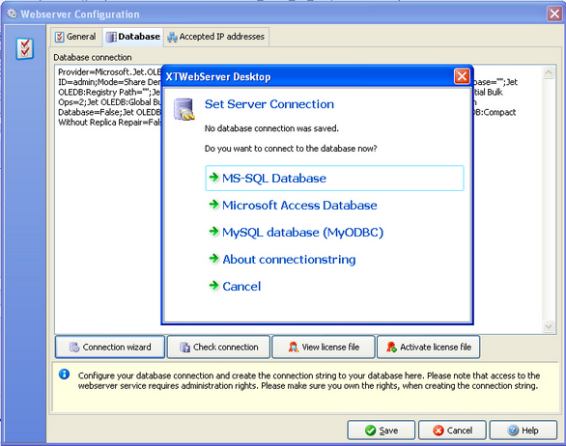Image resolution: width=566 pixels, height=446 pixels.
Task: Cancel the Webserver Configuration window
Action: [452, 431]
